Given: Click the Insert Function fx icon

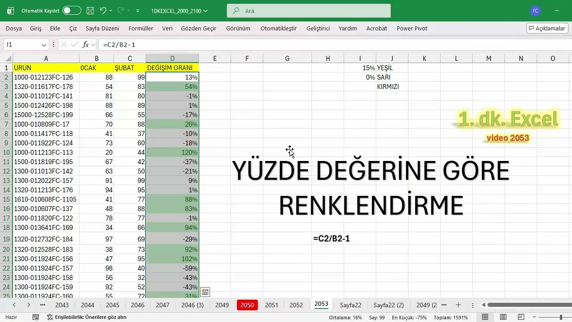Looking at the screenshot, I should click(86, 45).
